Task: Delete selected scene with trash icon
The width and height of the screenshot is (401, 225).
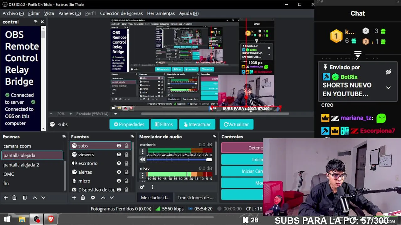Action: point(14,197)
